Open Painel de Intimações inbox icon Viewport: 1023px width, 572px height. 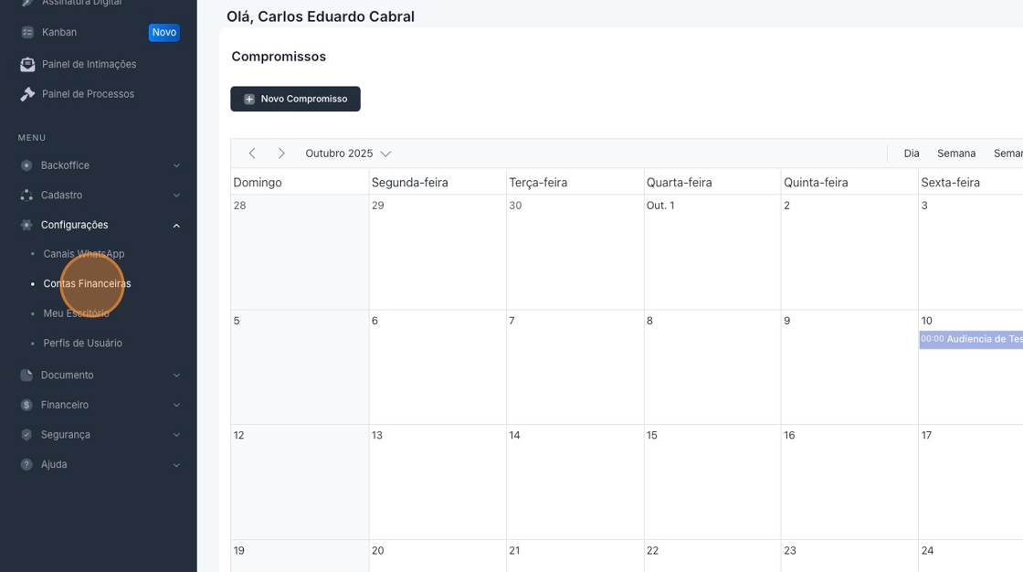pyautogui.click(x=27, y=64)
